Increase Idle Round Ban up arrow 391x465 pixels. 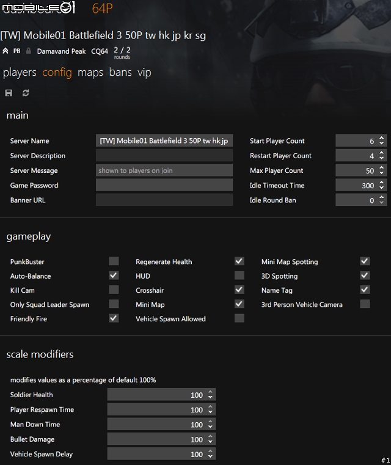381,197
